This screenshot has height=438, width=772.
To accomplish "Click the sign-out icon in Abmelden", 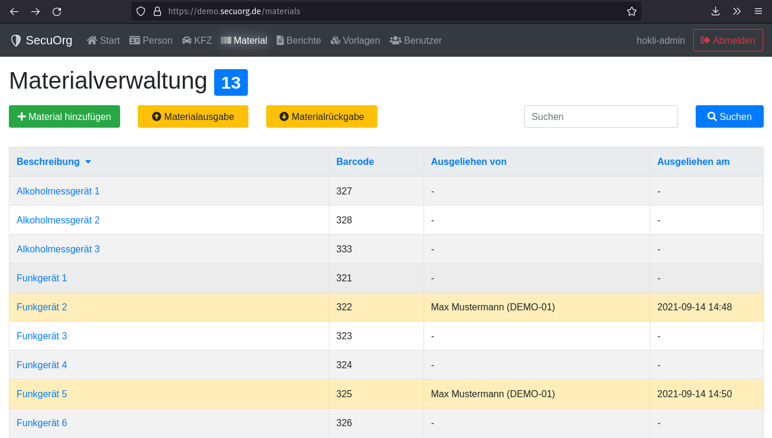I will 705,40.
